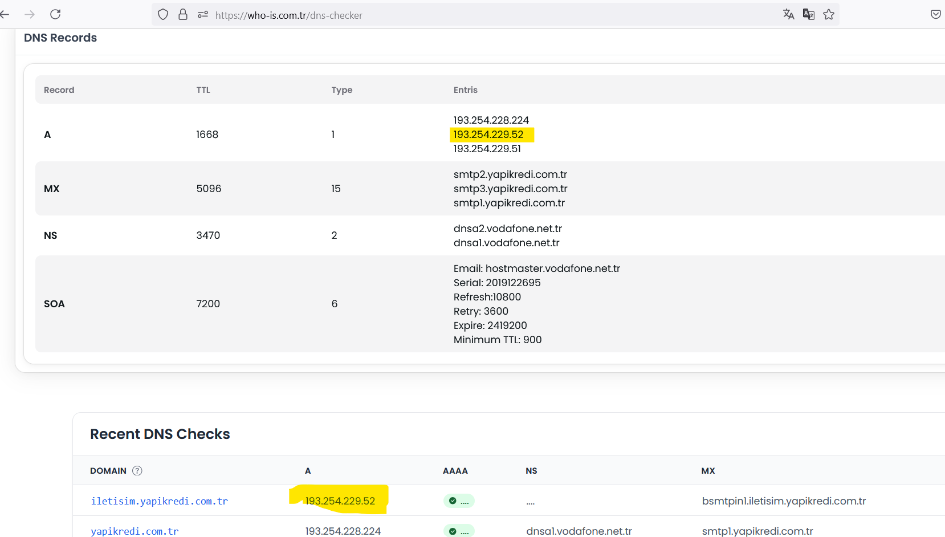This screenshot has width=945, height=537.
Task: Click 193.254.228.224 in the Recent DNS Checks table
Action: click(343, 531)
